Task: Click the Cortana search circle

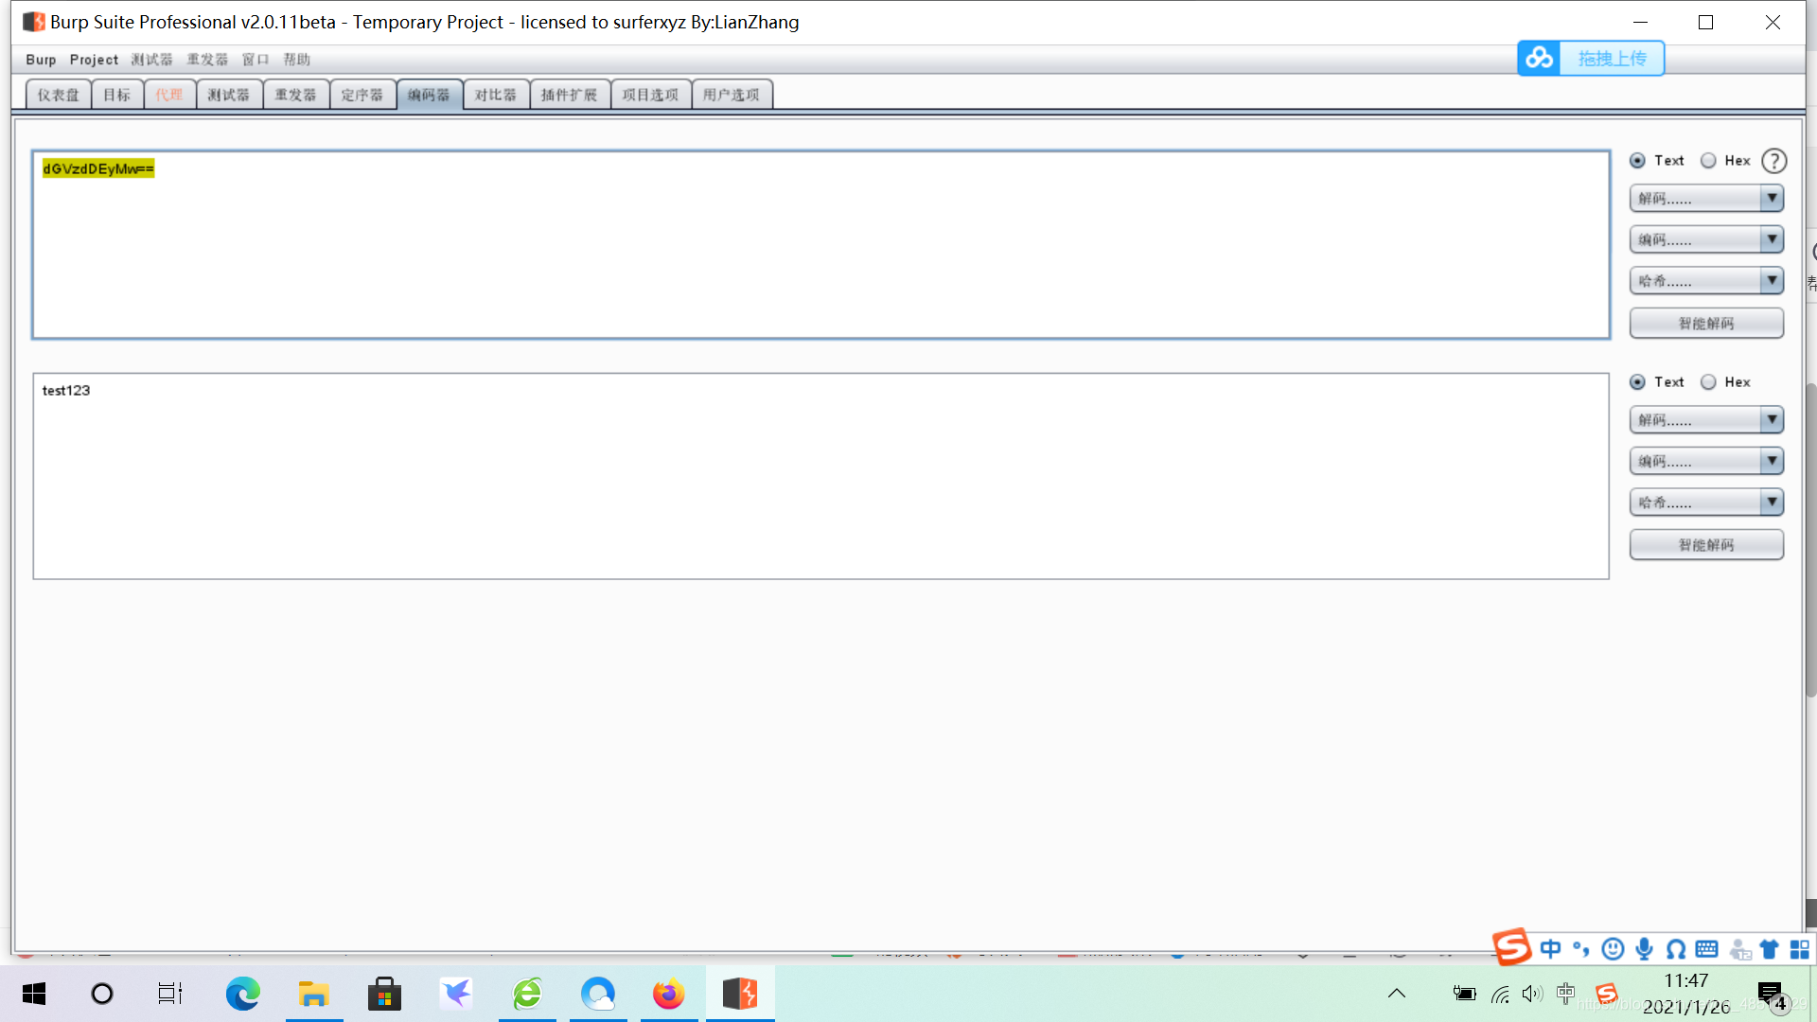Action: pos(102,994)
